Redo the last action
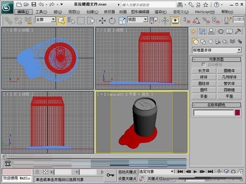246x184 pixels. 52,4
